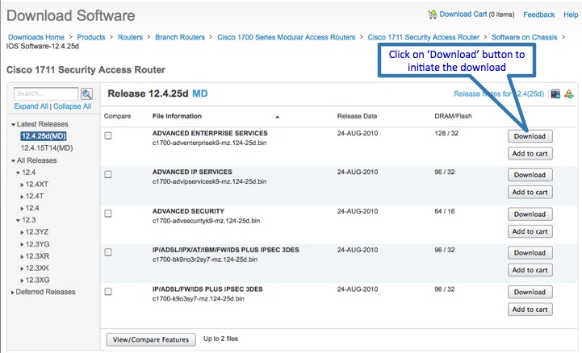Tick the ADVANCED ENTERPRISE SERVICES compare checkbox

(x=108, y=135)
